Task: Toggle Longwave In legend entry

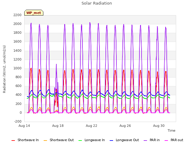Action: [92, 140]
